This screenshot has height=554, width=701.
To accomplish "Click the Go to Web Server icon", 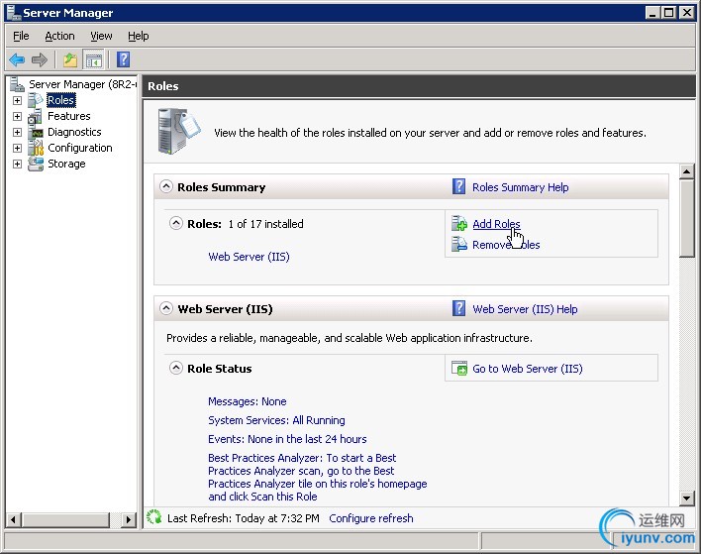I will coord(459,369).
